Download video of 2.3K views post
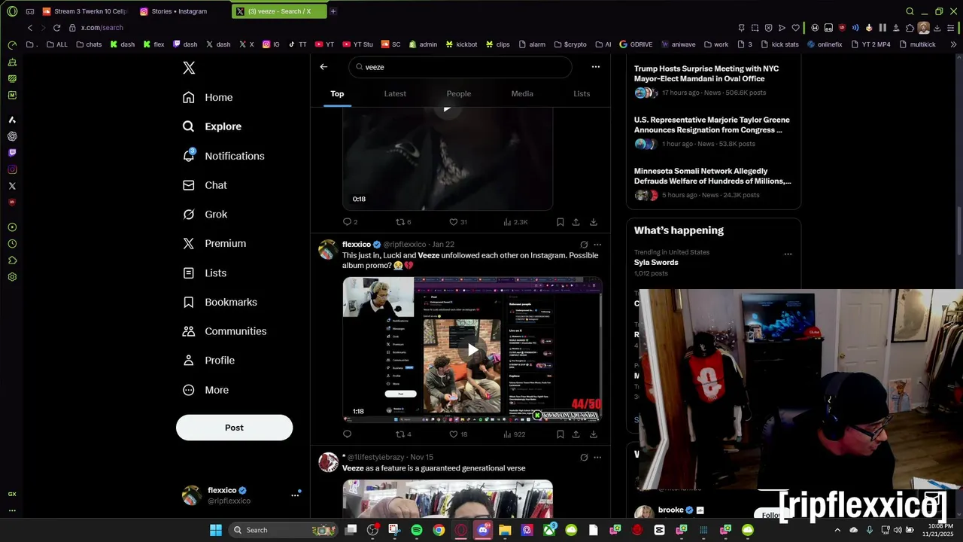 click(594, 222)
